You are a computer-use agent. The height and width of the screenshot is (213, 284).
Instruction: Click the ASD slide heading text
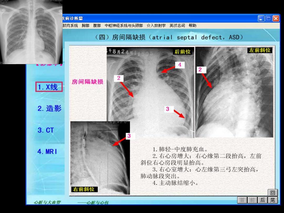(169, 37)
